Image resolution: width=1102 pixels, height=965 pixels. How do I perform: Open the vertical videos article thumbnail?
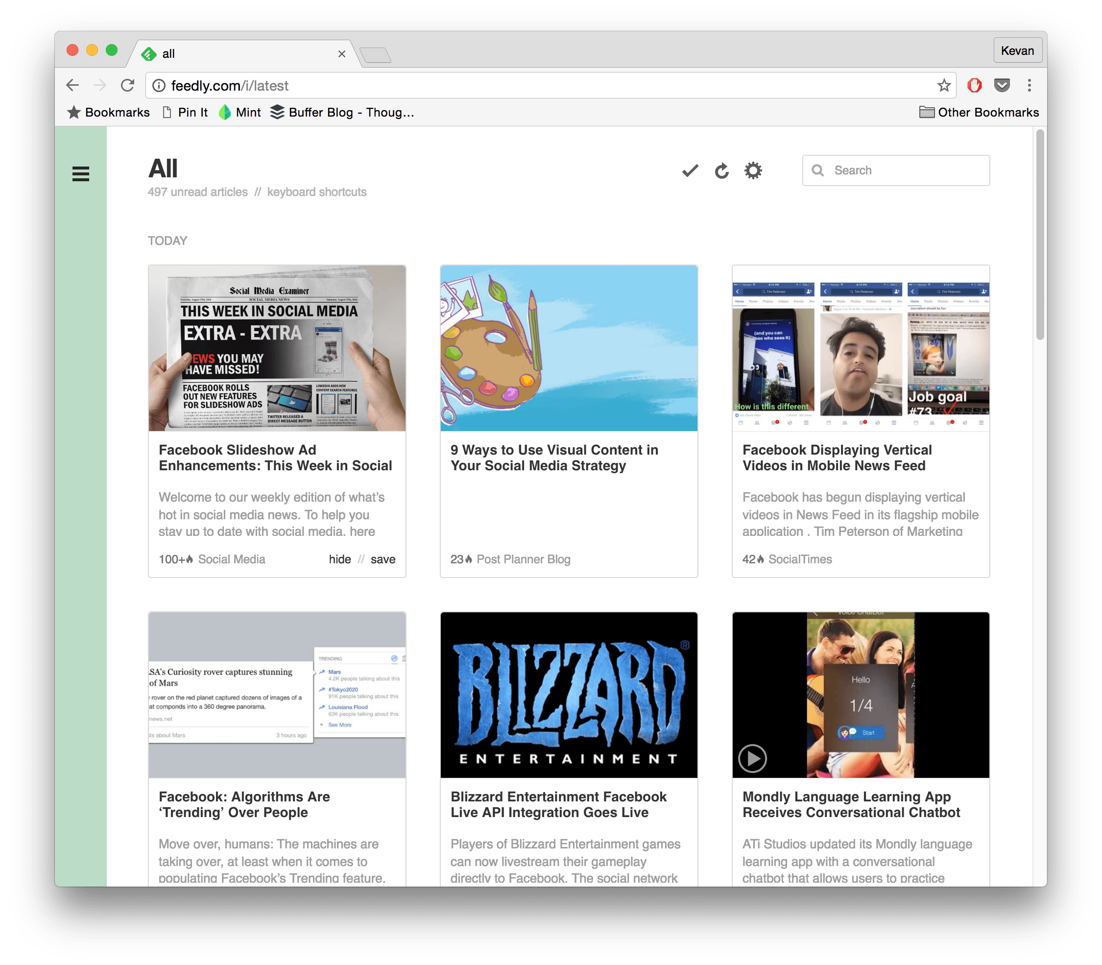point(860,348)
